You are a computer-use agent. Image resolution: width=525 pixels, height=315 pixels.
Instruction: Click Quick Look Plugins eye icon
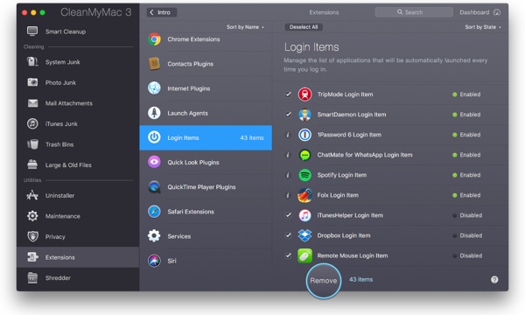(154, 163)
